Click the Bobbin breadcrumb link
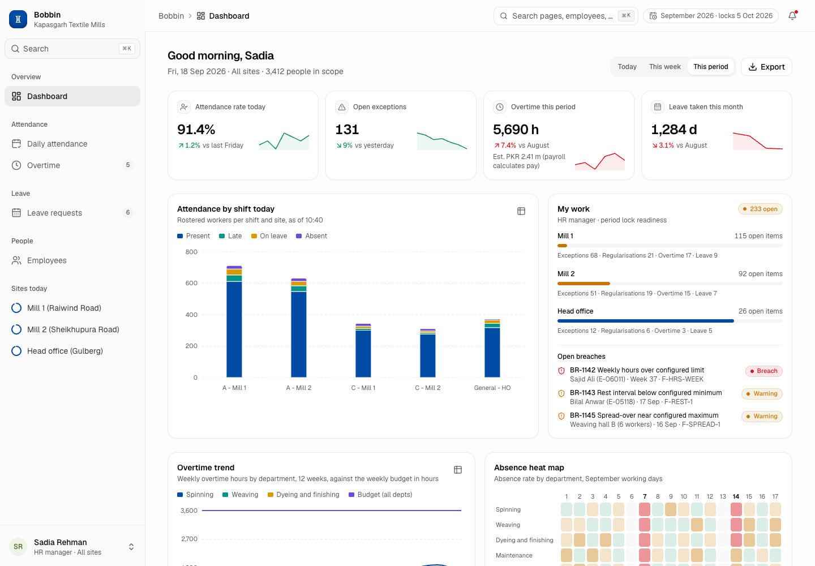This screenshot has height=566, width=815. [x=171, y=16]
